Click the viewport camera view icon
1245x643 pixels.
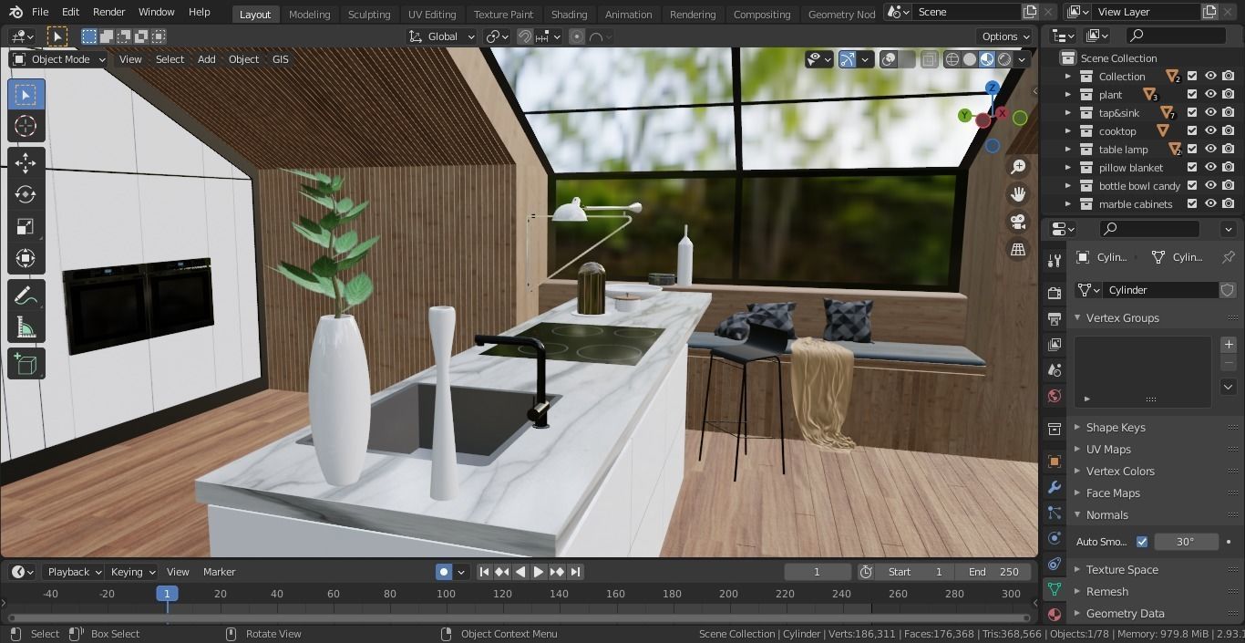[1018, 222]
